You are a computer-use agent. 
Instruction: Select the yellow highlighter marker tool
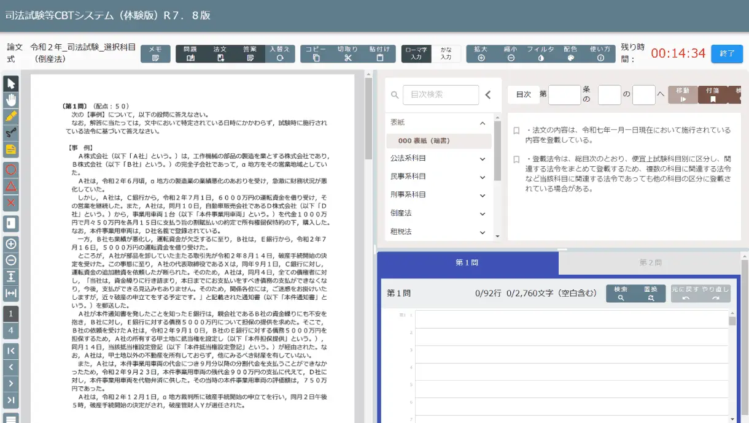pos(11,116)
